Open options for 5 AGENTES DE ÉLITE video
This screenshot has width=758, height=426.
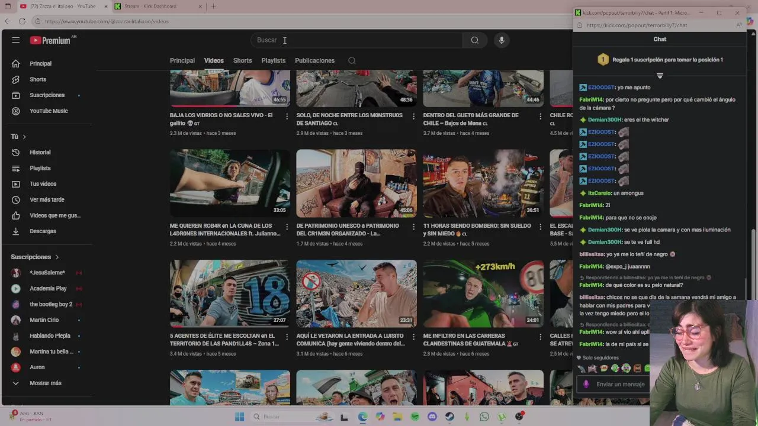[x=287, y=337]
